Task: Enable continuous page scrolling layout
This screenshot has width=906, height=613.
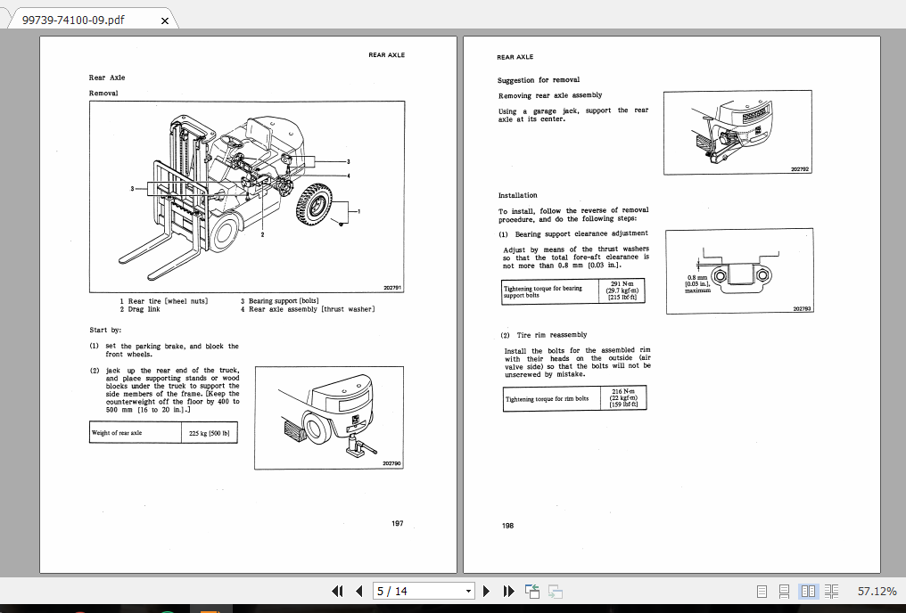Action: click(x=785, y=591)
